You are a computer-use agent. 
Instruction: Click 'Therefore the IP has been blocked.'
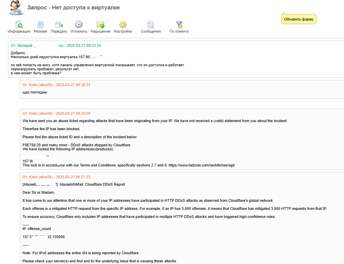pyautogui.click(x=51, y=129)
